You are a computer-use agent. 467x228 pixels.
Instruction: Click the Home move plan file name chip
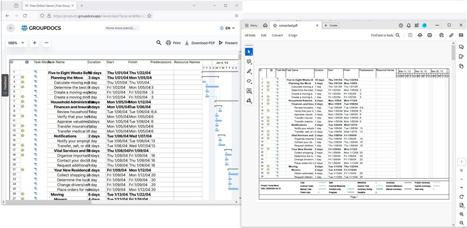122,28
